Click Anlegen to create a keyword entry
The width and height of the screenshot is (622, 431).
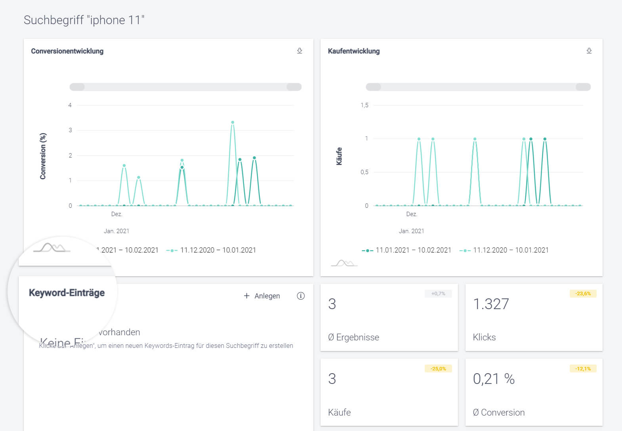click(x=262, y=296)
